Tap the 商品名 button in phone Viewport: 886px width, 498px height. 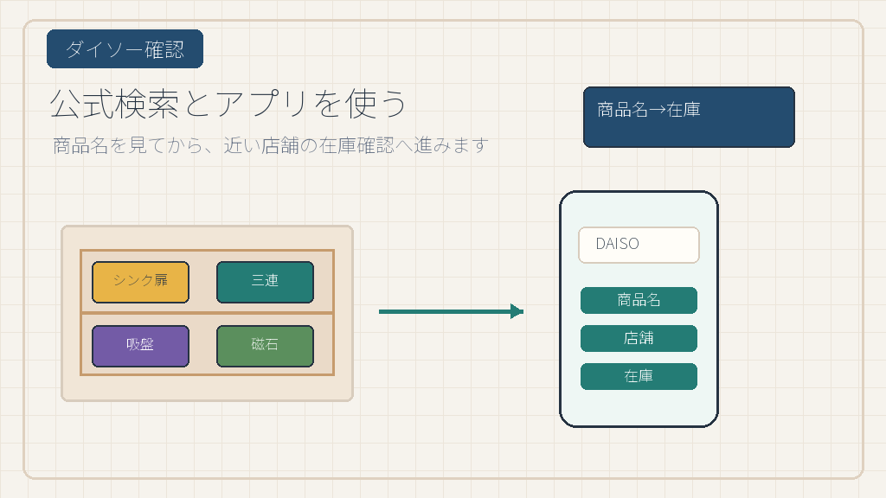tap(639, 300)
